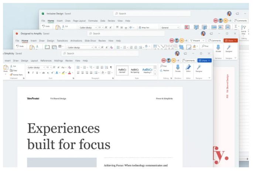Click Find magnifier in Editing group
The width and height of the screenshot is (253, 171).
point(164,66)
